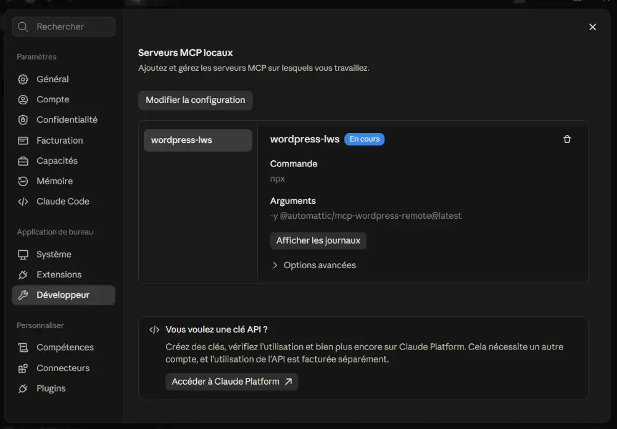617x429 pixels.
Task: Click the Options avancées label
Action: click(x=320, y=266)
